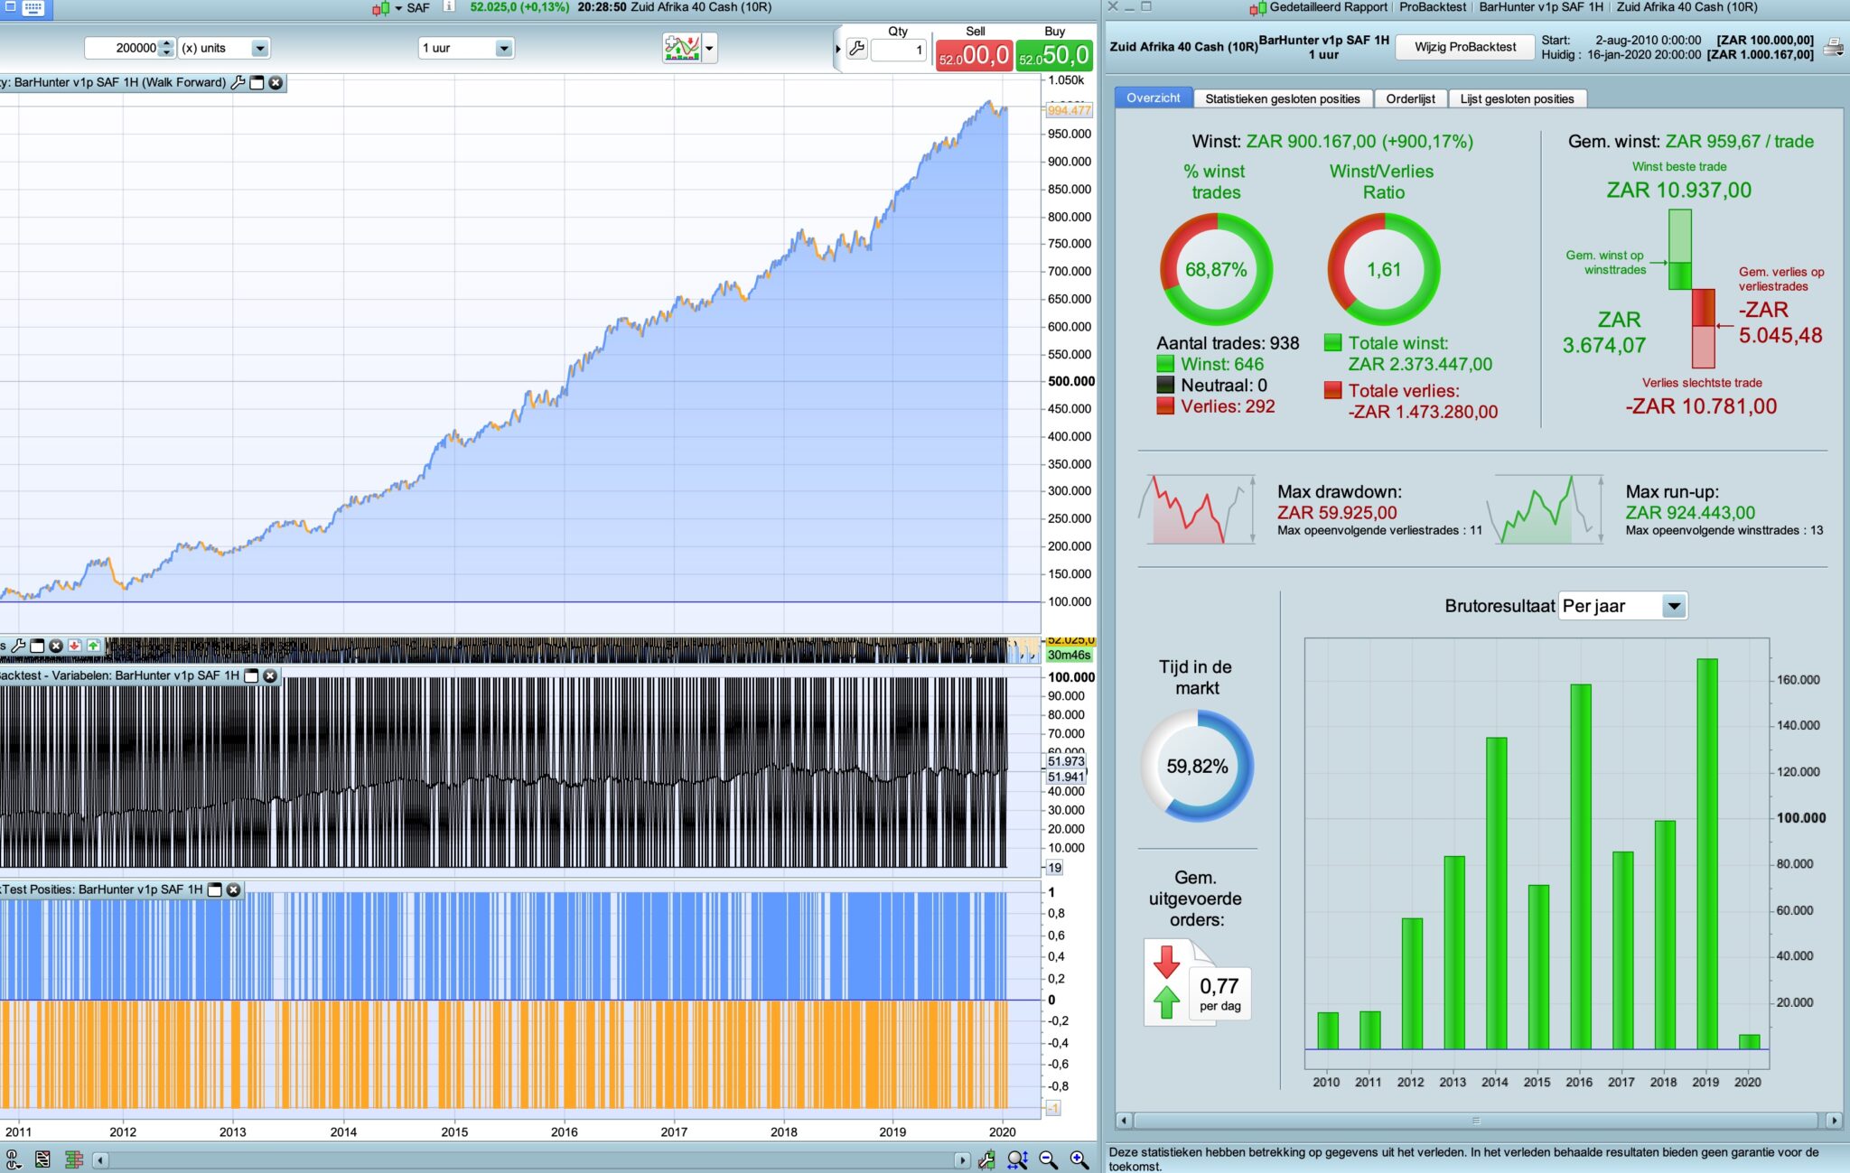This screenshot has width=1850, height=1173.
Task: Open the '1 uur' timeframe dropdown
Action: click(x=503, y=48)
